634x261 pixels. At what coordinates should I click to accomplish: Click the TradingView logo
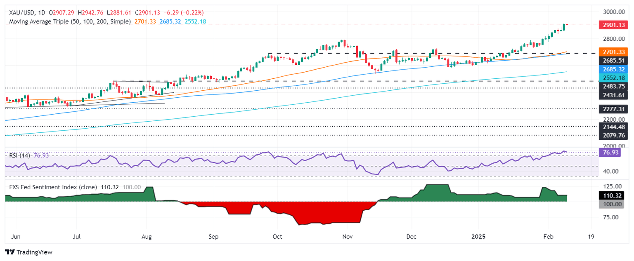coord(28,252)
